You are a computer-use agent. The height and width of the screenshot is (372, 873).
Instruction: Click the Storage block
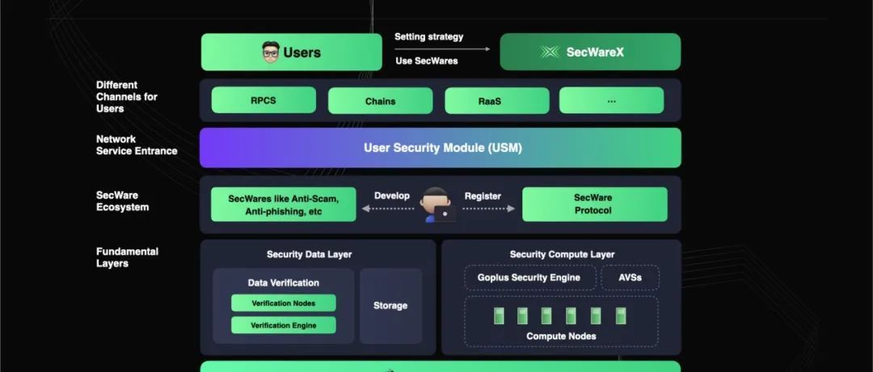click(390, 306)
